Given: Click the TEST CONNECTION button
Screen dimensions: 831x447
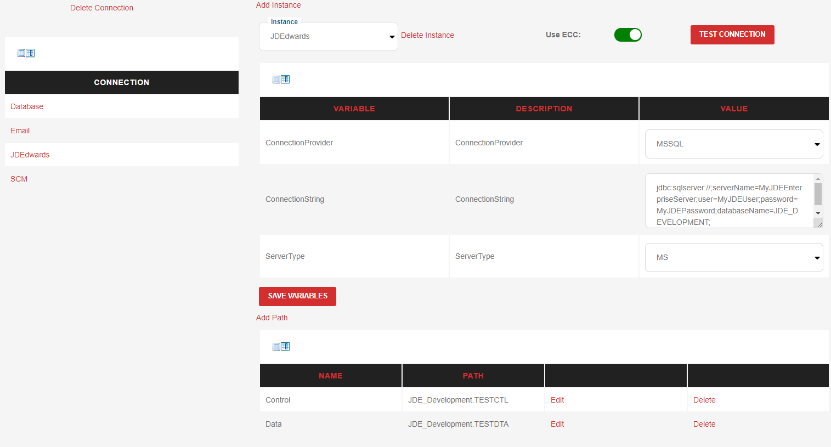Looking at the screenshot, I should click(732, 35).
